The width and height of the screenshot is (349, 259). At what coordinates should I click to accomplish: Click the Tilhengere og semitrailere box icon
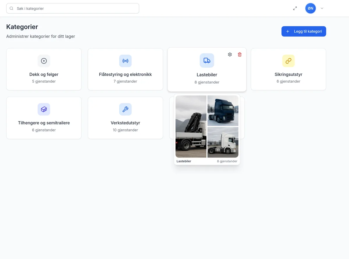click(44, 109)
